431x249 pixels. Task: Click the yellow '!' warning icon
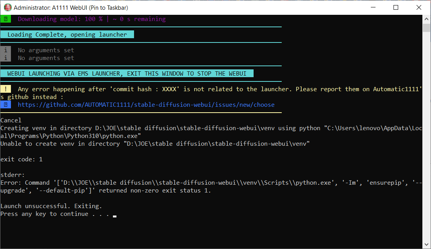point(5,89)
